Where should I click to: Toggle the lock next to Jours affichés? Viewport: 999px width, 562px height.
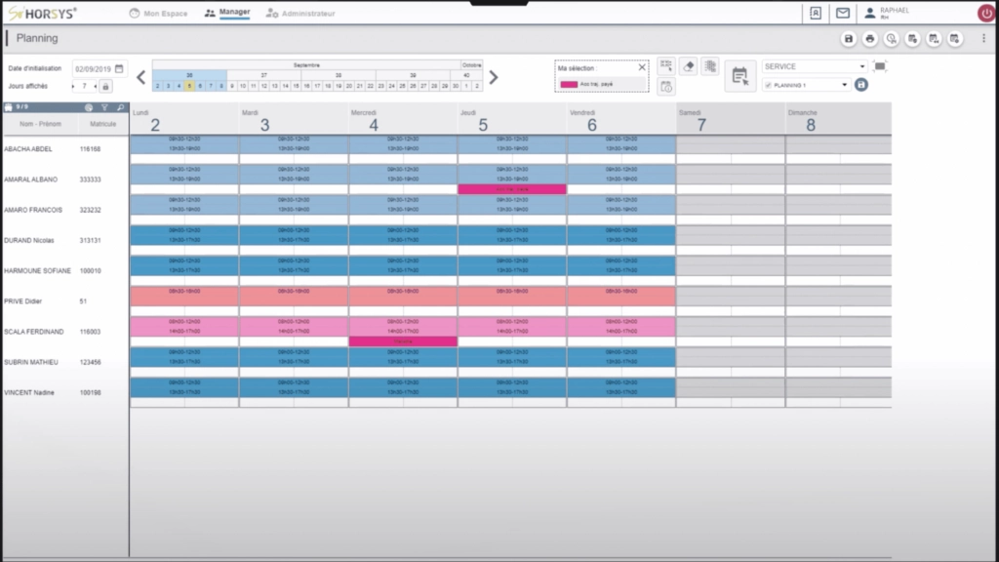click(105, 87)
